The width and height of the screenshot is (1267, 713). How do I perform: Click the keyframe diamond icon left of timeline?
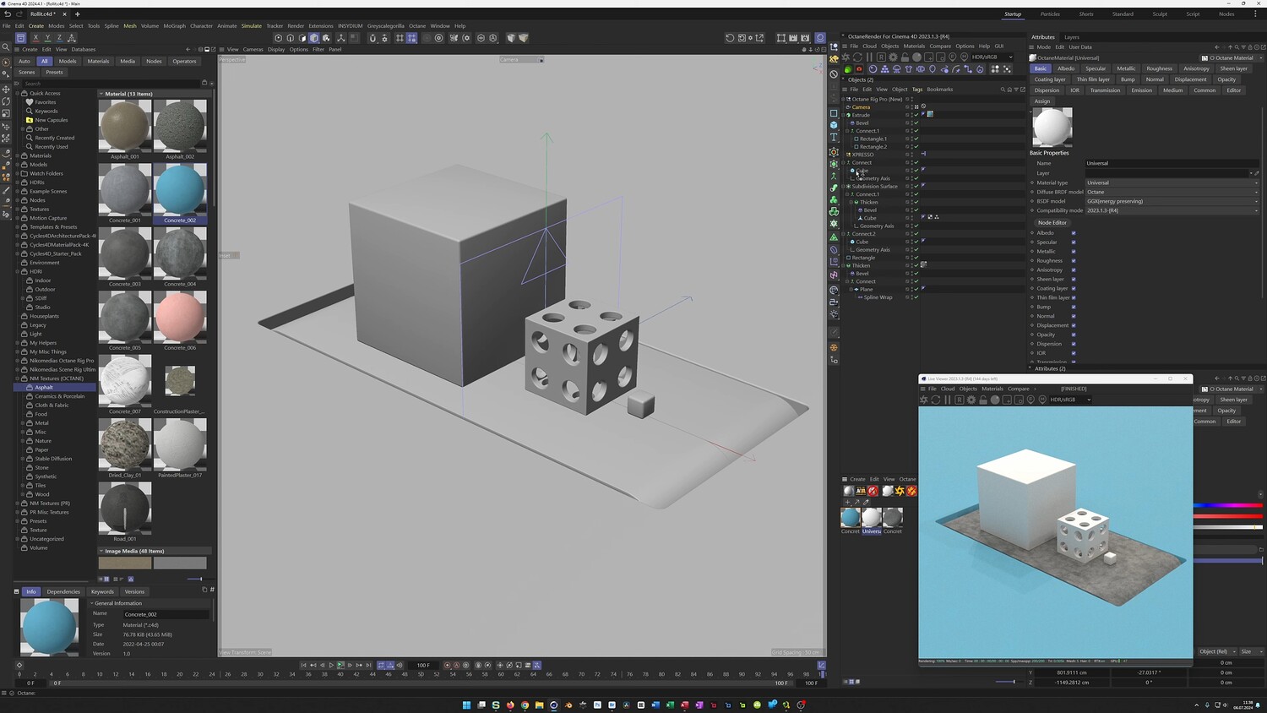[19, 665]
